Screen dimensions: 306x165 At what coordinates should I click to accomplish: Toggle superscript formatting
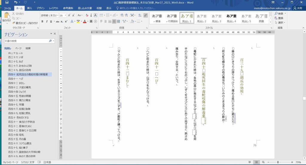point(66,21)
